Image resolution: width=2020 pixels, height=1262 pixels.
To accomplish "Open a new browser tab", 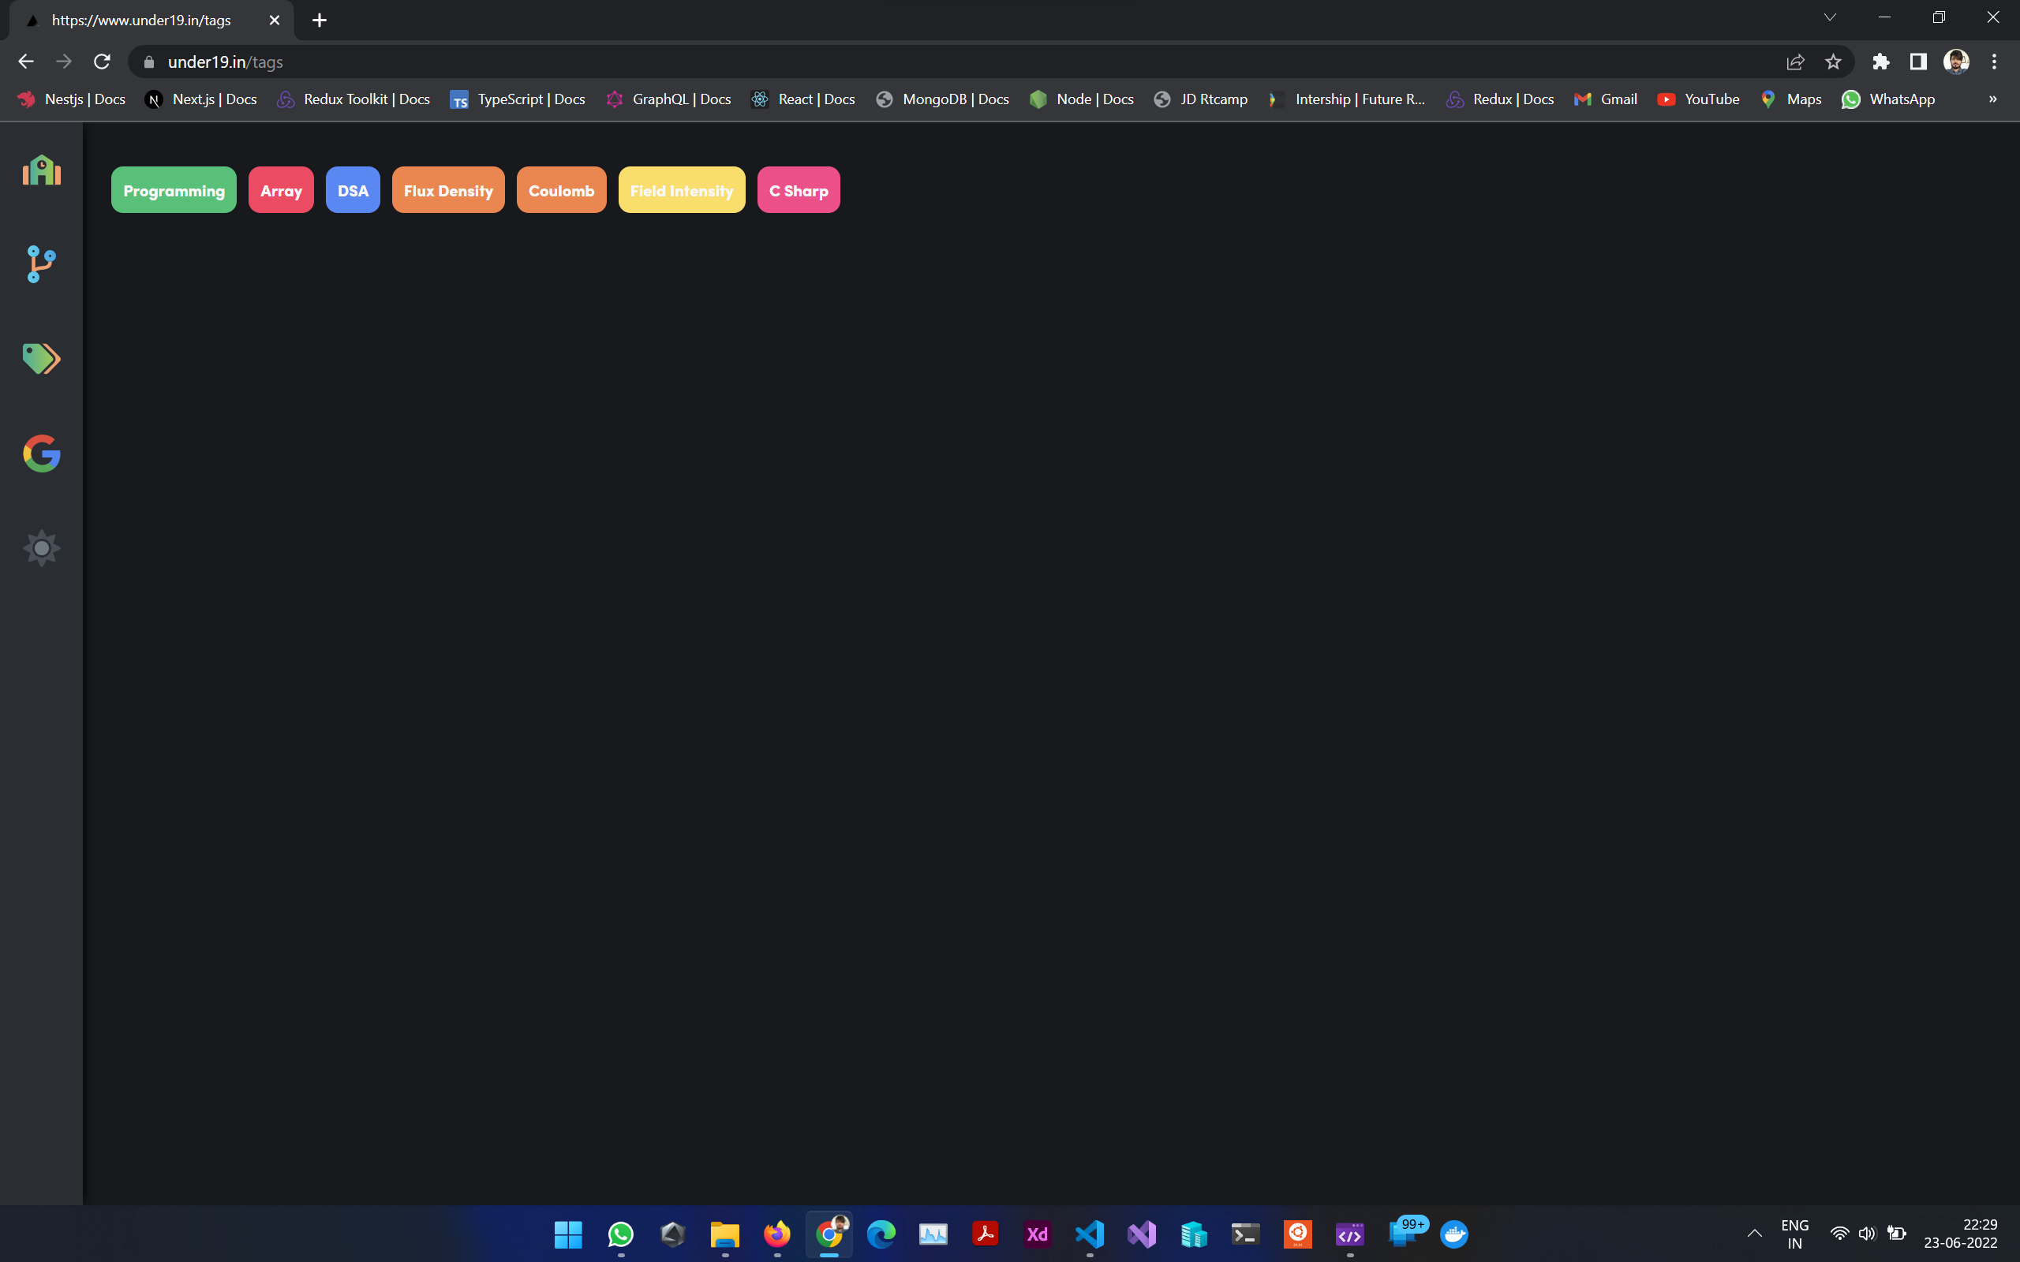I will [x=320, y=20].
